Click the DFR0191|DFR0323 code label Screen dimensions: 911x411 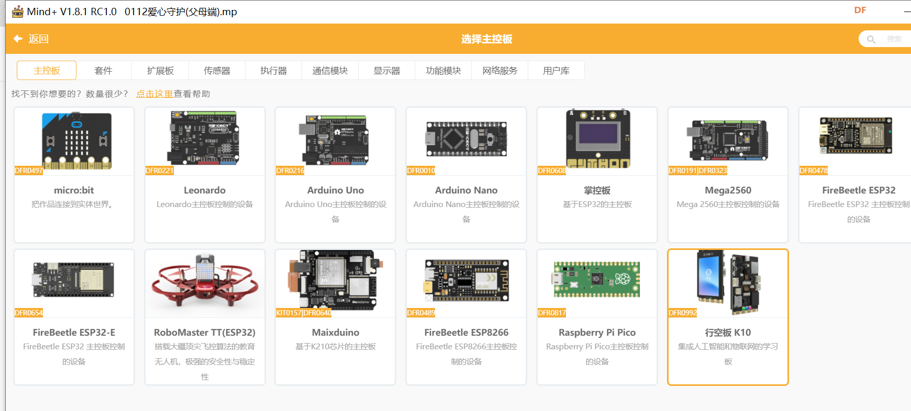(698, 170)
